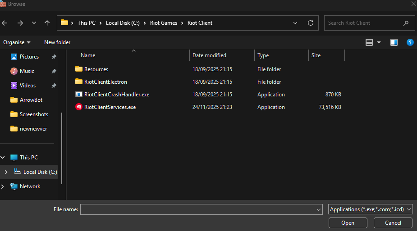Image resolution: width=417 pixels, height=231 pixels.
Task: Expand the Network tree node
Action: pos(3,186)
